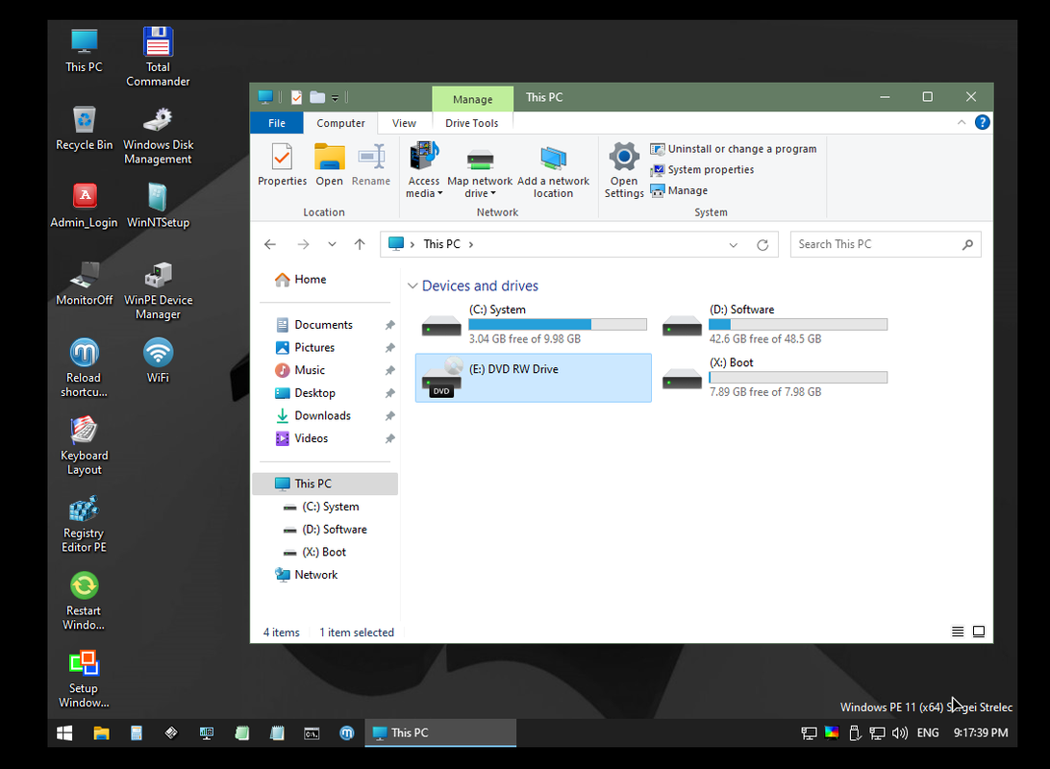Image resolution: width=1050 pixels, height=769 pixels.
Task: Select MonitorOff desktop shortcut
Action: [85, 284]
